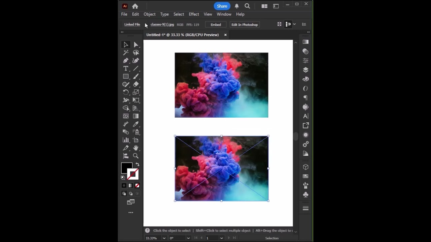Click Edit In Photoshop button

(244, 25)
